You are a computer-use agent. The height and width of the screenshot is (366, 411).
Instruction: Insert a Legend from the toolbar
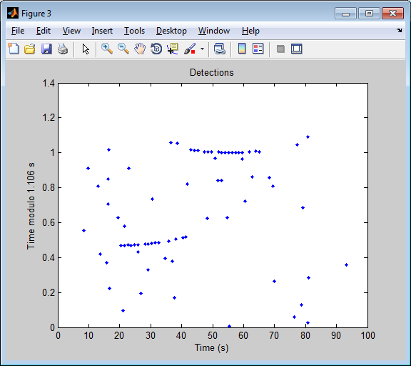[258, 49]
